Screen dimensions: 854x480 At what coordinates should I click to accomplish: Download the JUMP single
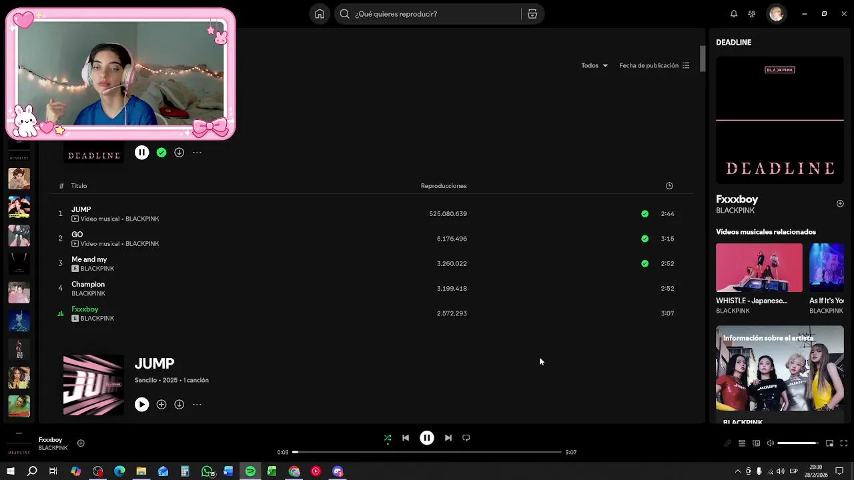pyautogui.click(x=179, y=405)
